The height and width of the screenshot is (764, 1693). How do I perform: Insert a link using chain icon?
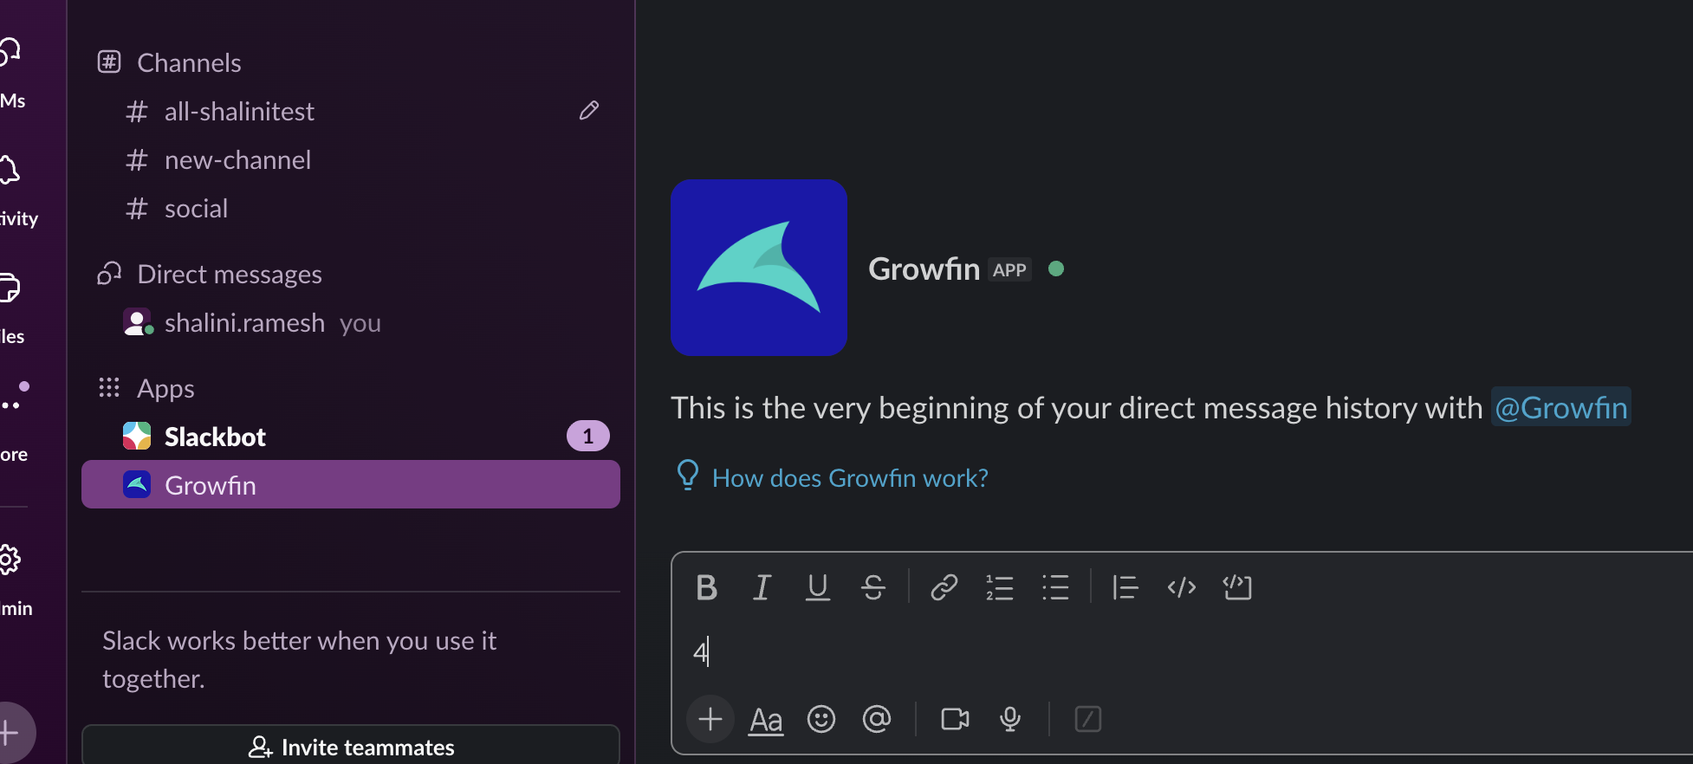(x=944, y=587)
